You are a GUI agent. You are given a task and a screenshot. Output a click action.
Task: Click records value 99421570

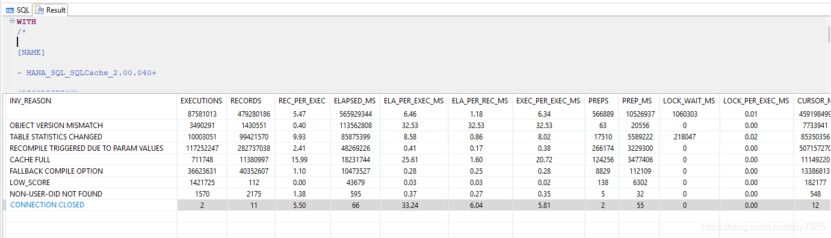coord(250,136)
